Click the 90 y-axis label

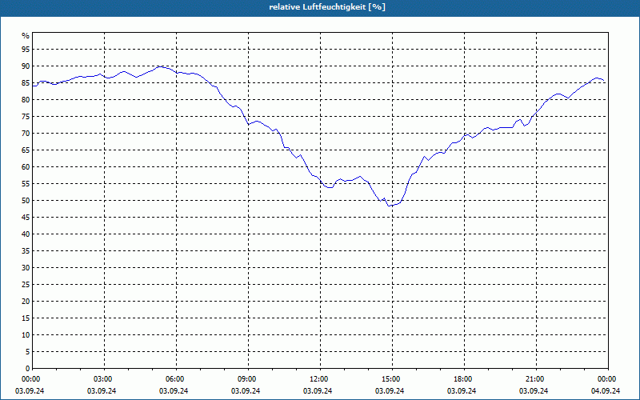click(26, 66)
